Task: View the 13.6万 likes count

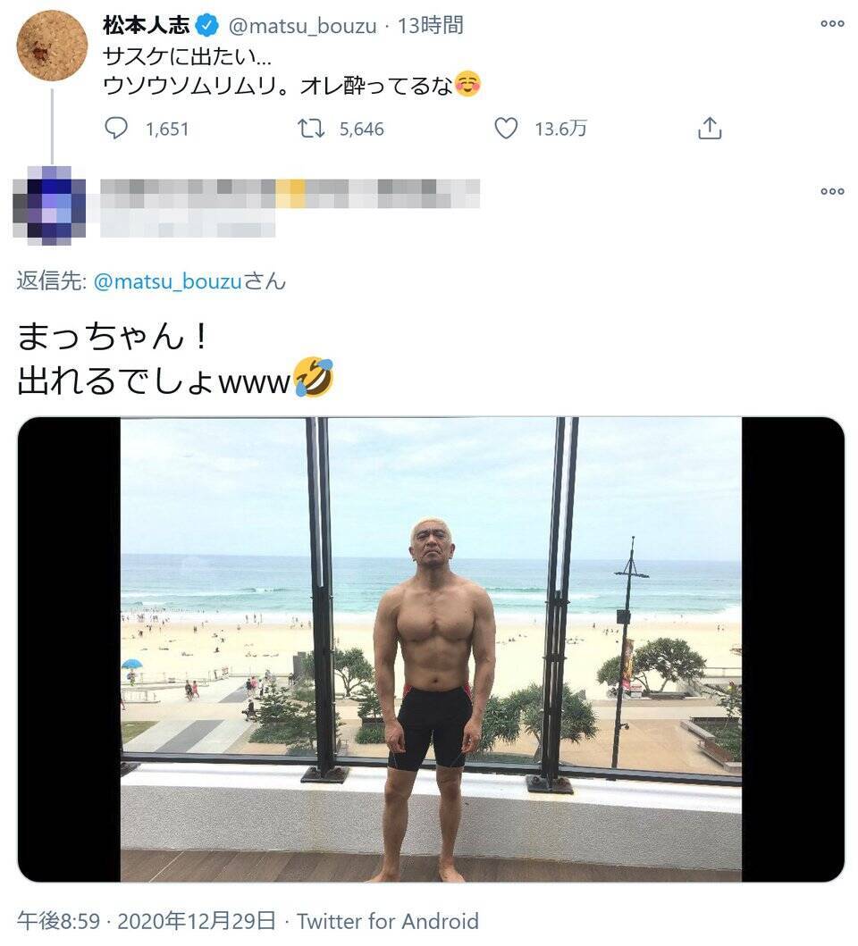Action: pos(560,129)
